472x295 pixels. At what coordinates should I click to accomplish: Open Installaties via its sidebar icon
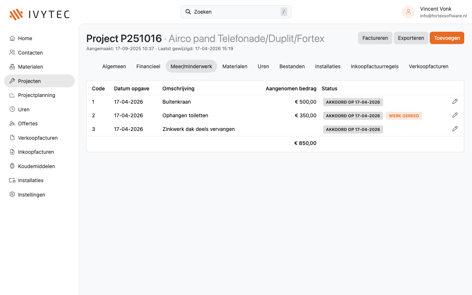11,180
